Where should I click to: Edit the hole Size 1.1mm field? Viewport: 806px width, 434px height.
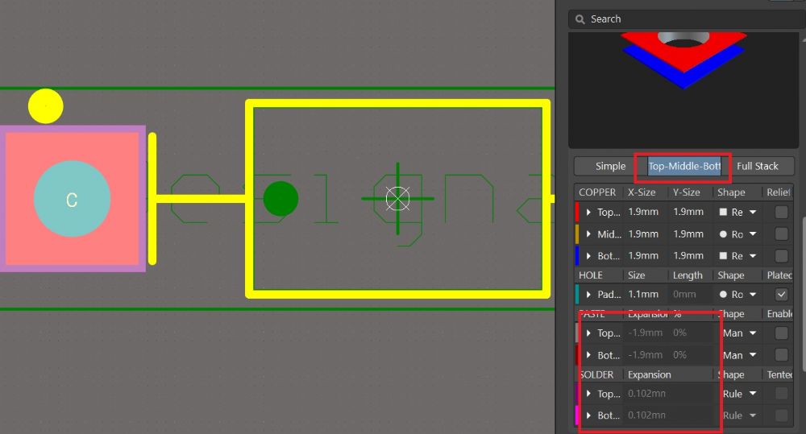point(643,295)
